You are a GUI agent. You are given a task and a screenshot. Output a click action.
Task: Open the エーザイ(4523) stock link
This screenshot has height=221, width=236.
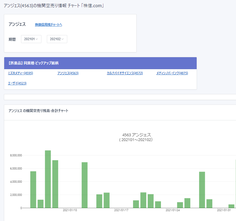tap(17, 83)
